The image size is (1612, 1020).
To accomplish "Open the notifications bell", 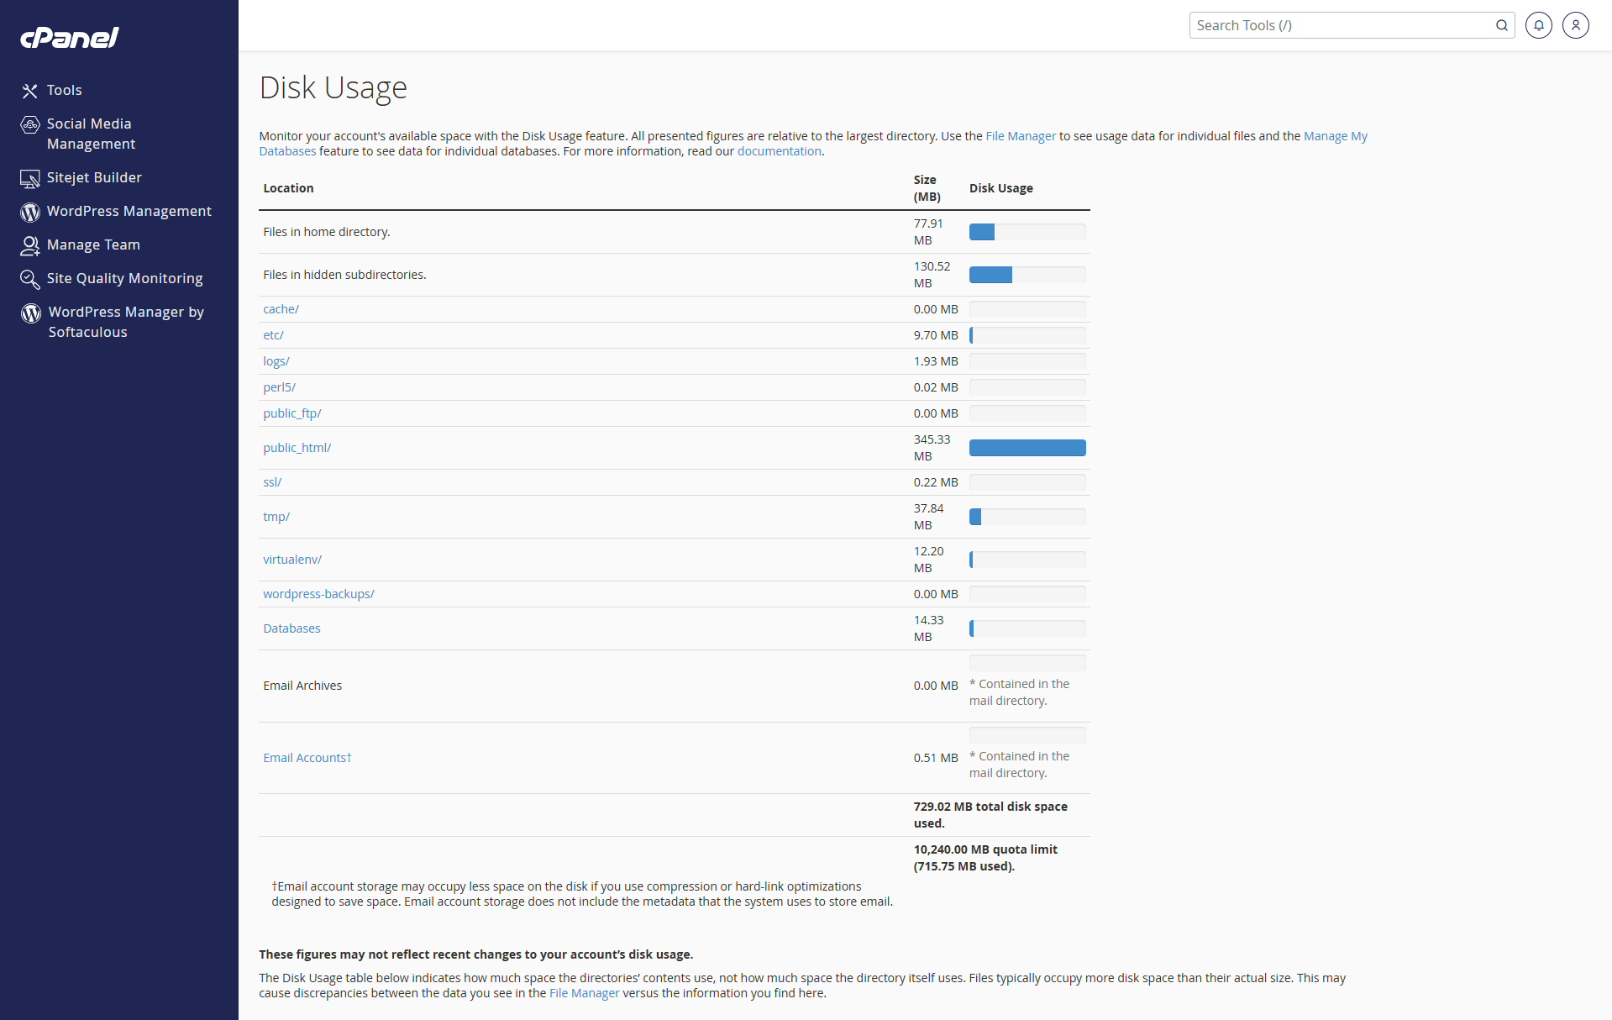I will 1539,25.
